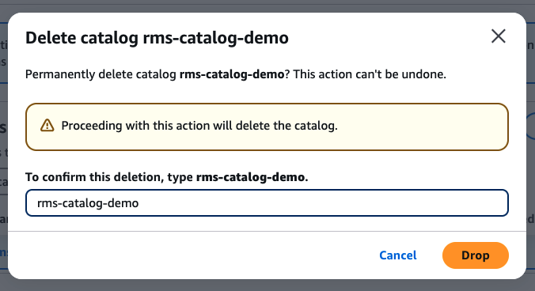Click the catalog name in the dialog heading
This screenshot has width=535, height=291.
click(x=215, y=37)
